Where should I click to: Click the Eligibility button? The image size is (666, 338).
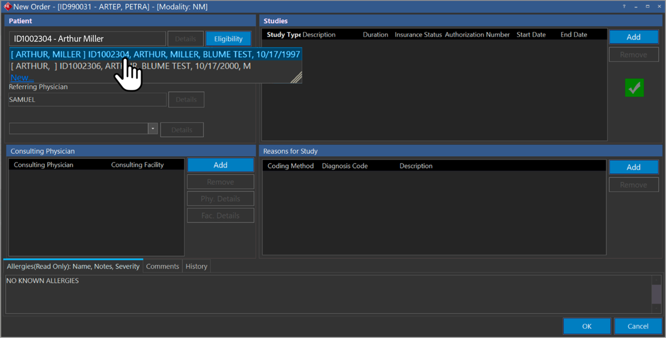coord(228,39)
